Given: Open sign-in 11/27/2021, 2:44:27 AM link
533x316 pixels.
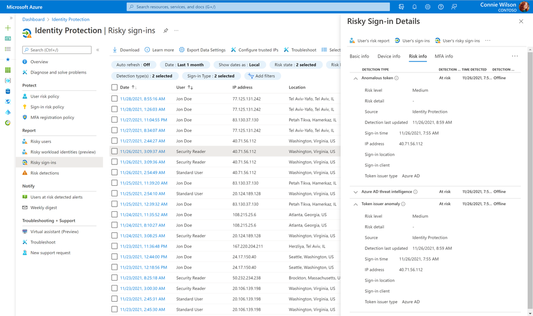Looking at the screenshot, I should [142, 141].
